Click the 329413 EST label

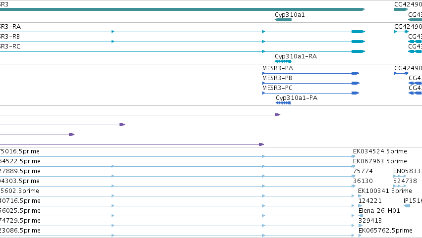pos(370,221)
